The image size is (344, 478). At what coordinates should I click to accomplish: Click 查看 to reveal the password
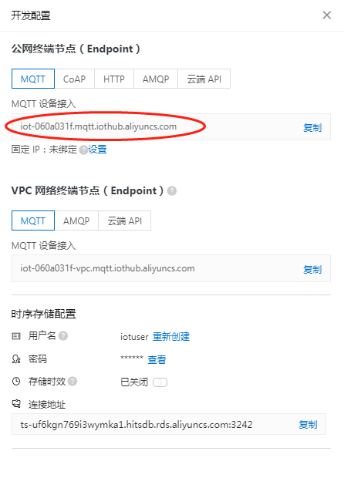point(157,359)
